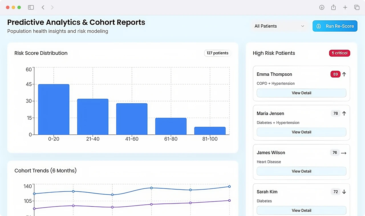Click Heart Disease condition text

269,162
